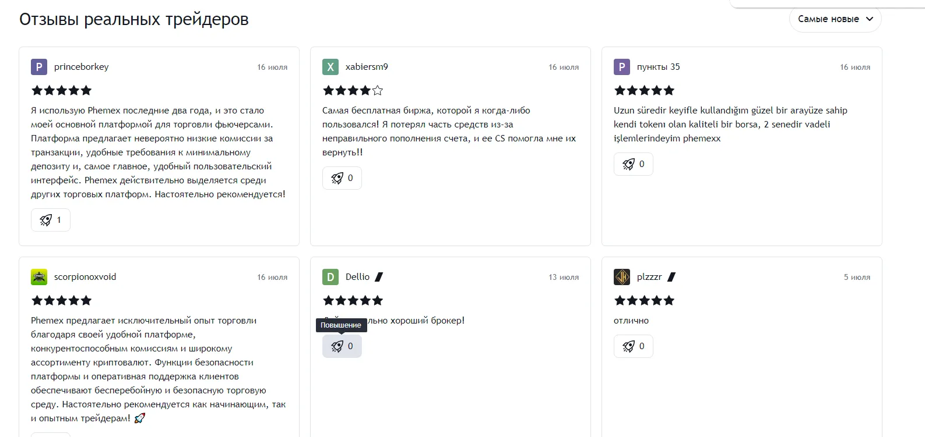Click the rocket upvote on xabiersm9's review

point(342,178)
